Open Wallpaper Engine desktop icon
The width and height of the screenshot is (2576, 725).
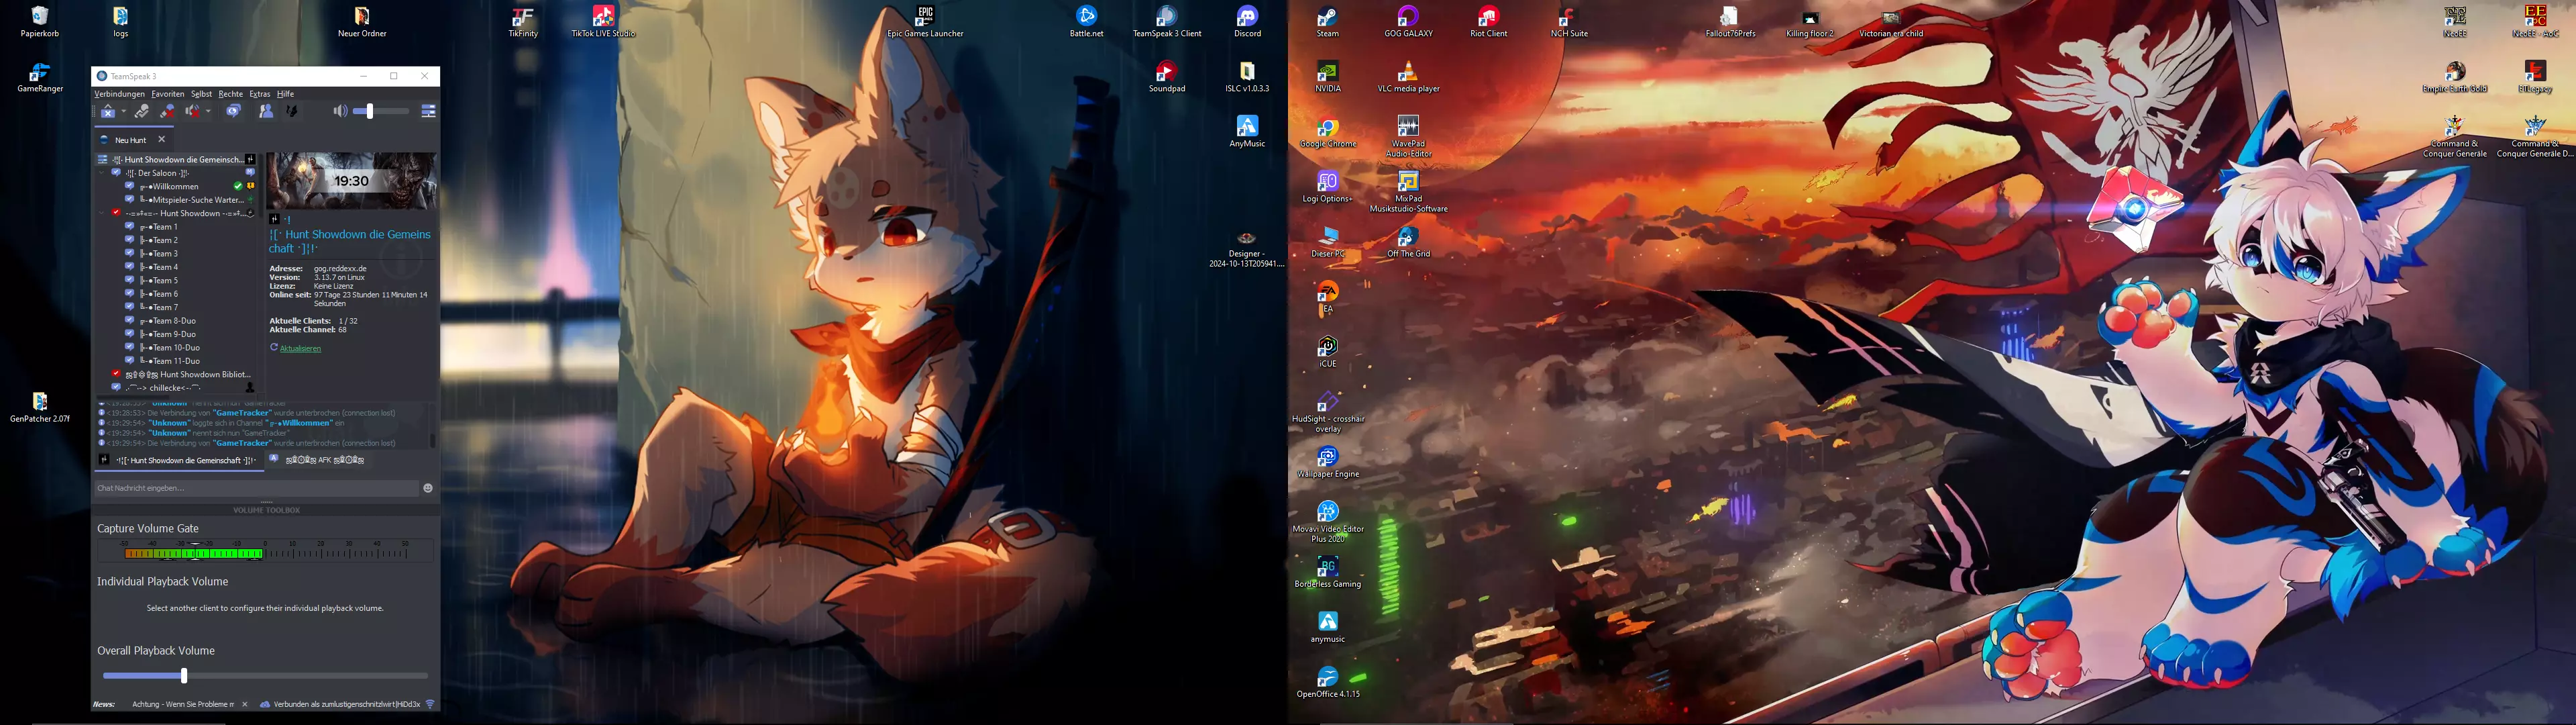(x=1327, y=462)
